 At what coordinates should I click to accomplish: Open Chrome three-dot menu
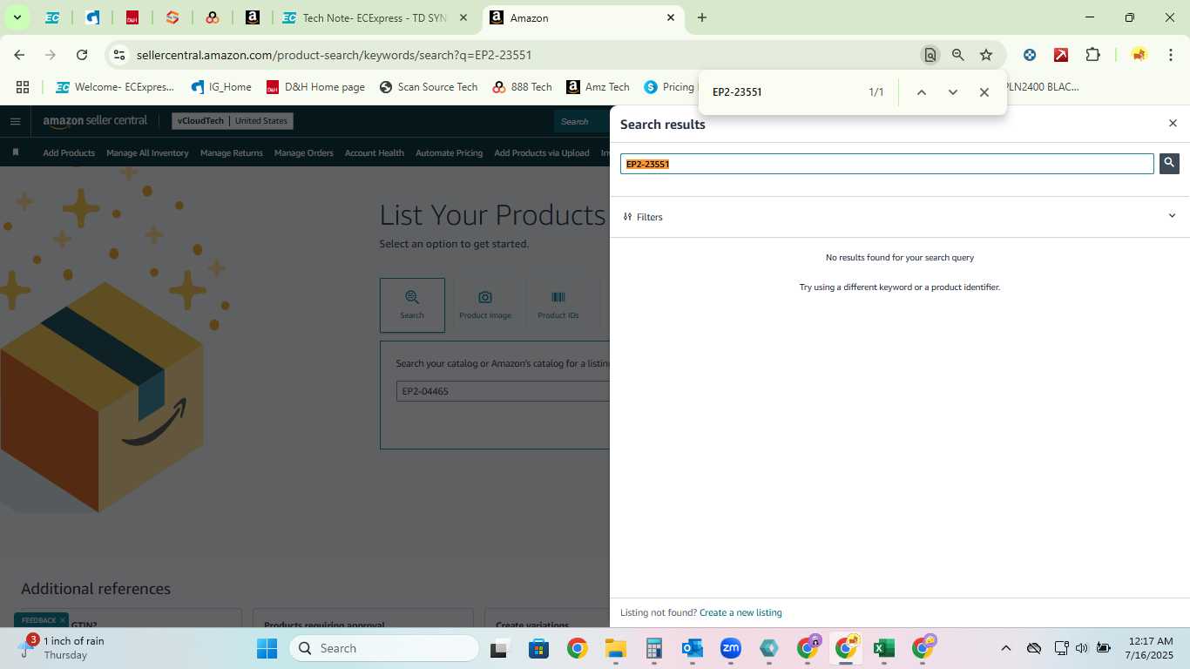point(1170,55)
